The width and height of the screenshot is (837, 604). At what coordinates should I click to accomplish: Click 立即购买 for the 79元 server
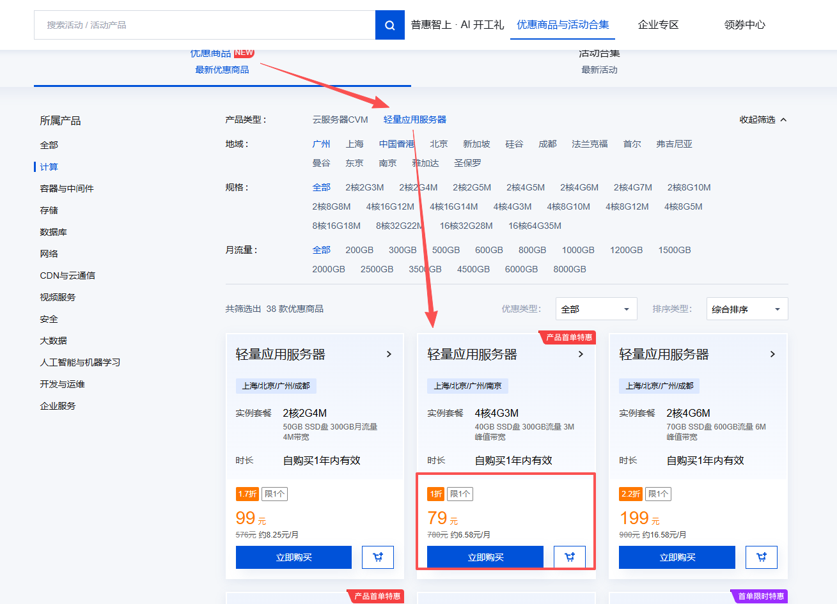tap(485, 557)
